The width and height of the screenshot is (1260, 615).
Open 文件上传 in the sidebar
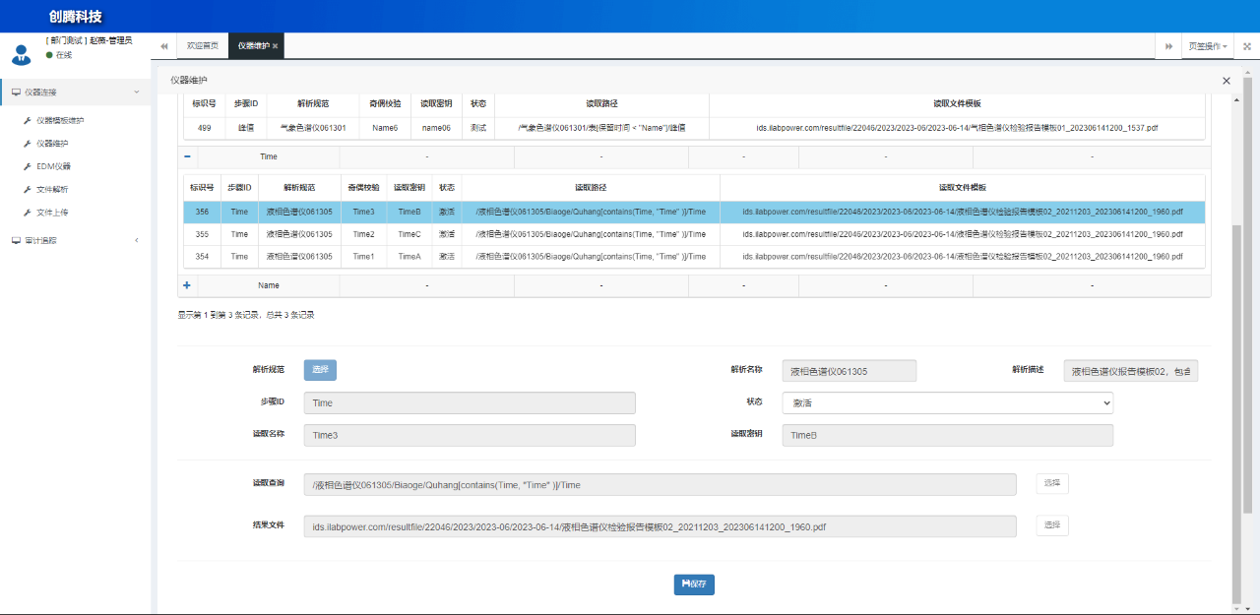coord(52,213)
